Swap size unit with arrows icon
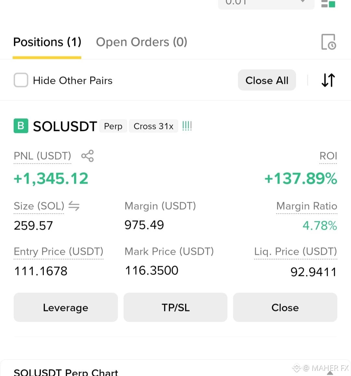Image resolution: width=351 pixels, height=376 pixels. point(74,206)
